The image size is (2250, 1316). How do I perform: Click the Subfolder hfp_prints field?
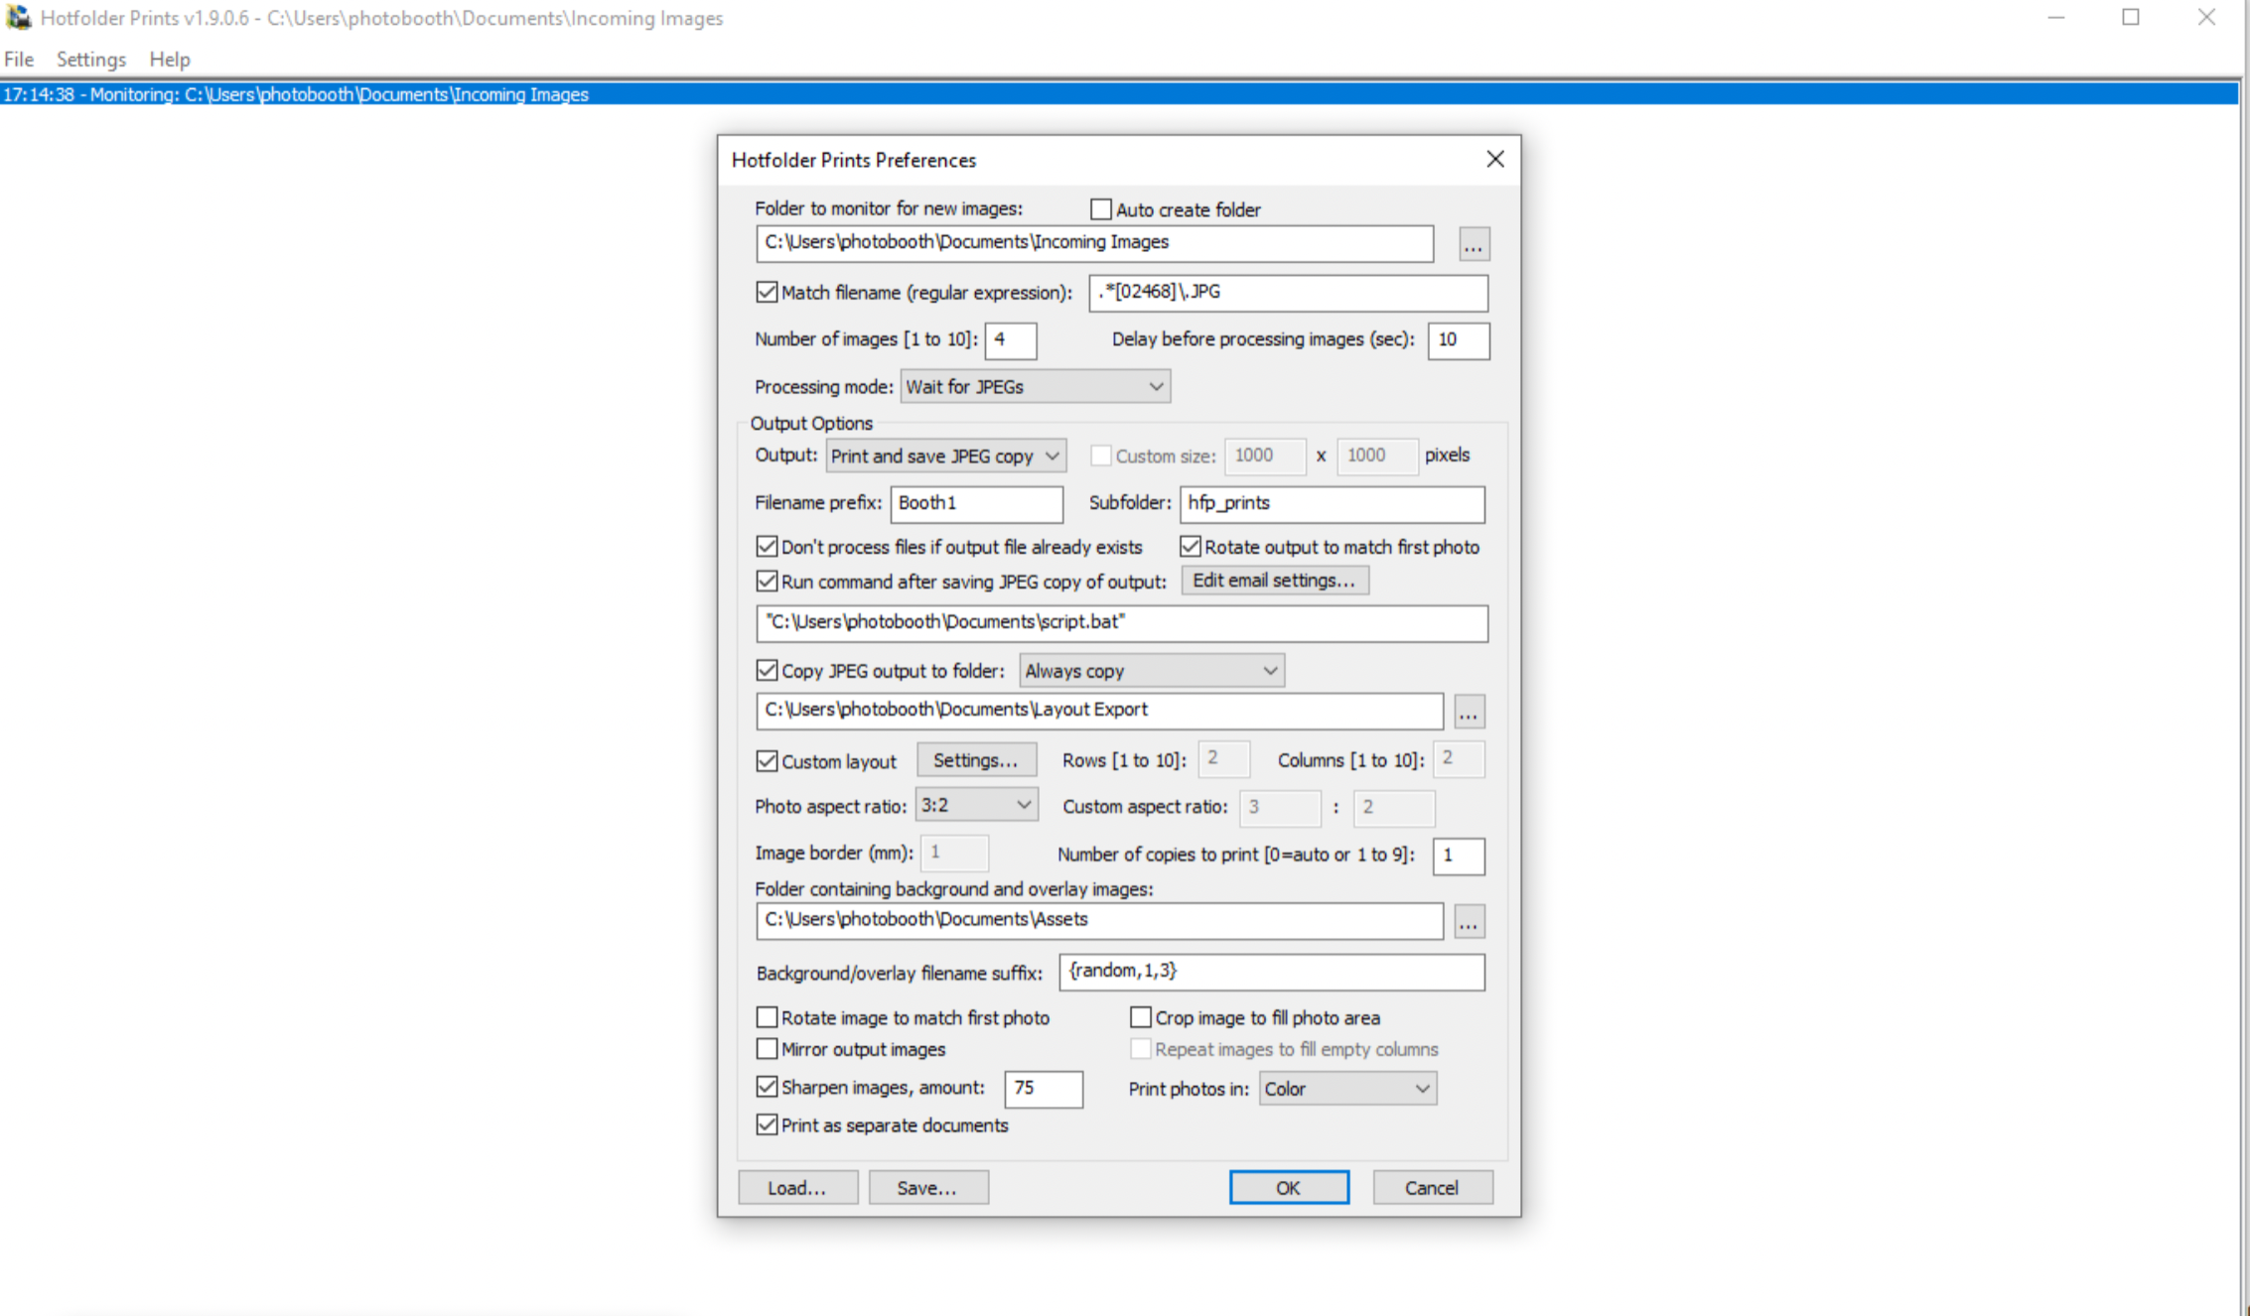point(1332,503)
